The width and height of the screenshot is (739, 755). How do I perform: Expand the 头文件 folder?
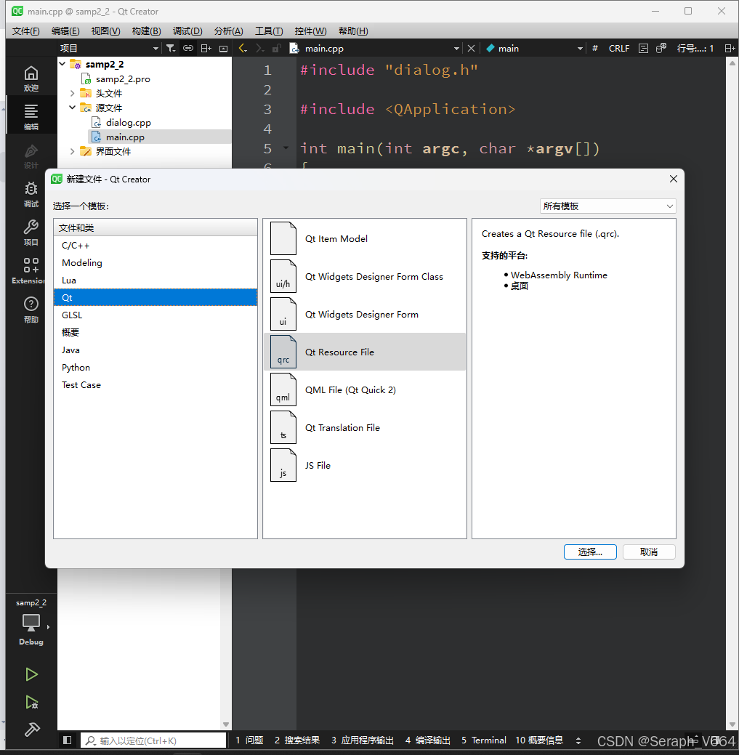[x=72, y=93]
